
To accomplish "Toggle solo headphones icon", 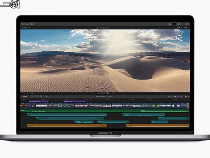I will (x=175, y=96).
